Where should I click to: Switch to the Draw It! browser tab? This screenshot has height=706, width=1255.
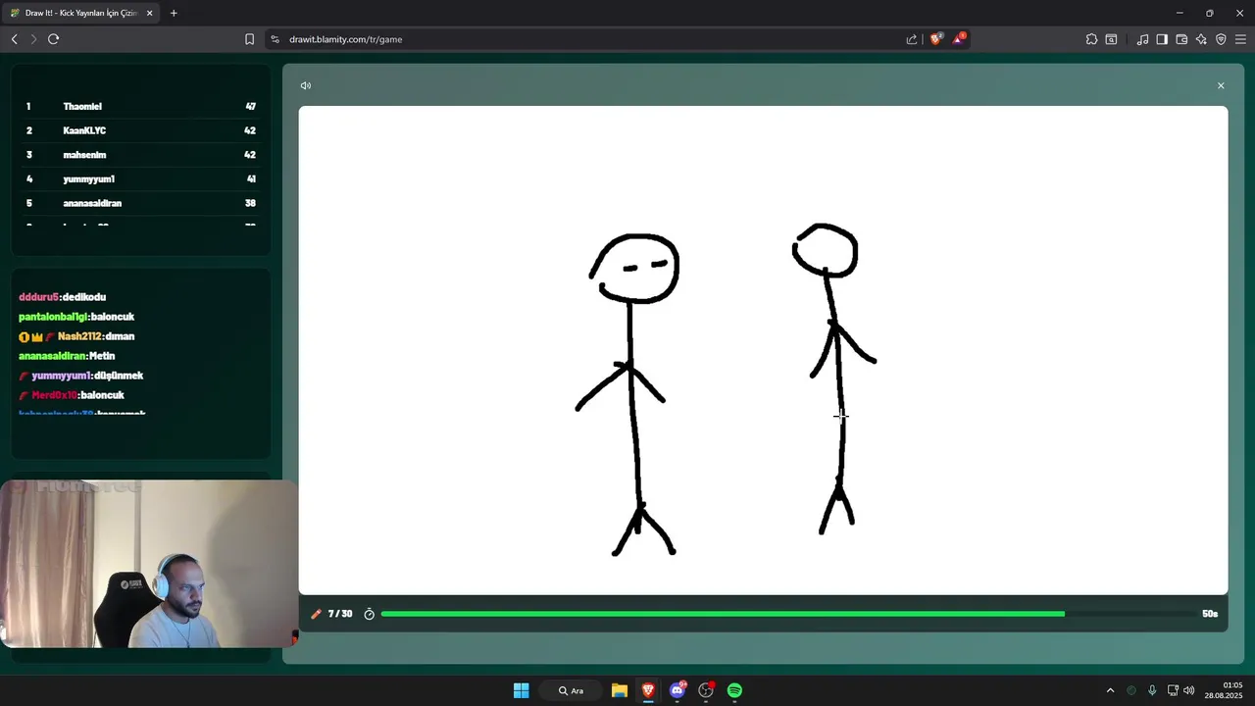80,13
